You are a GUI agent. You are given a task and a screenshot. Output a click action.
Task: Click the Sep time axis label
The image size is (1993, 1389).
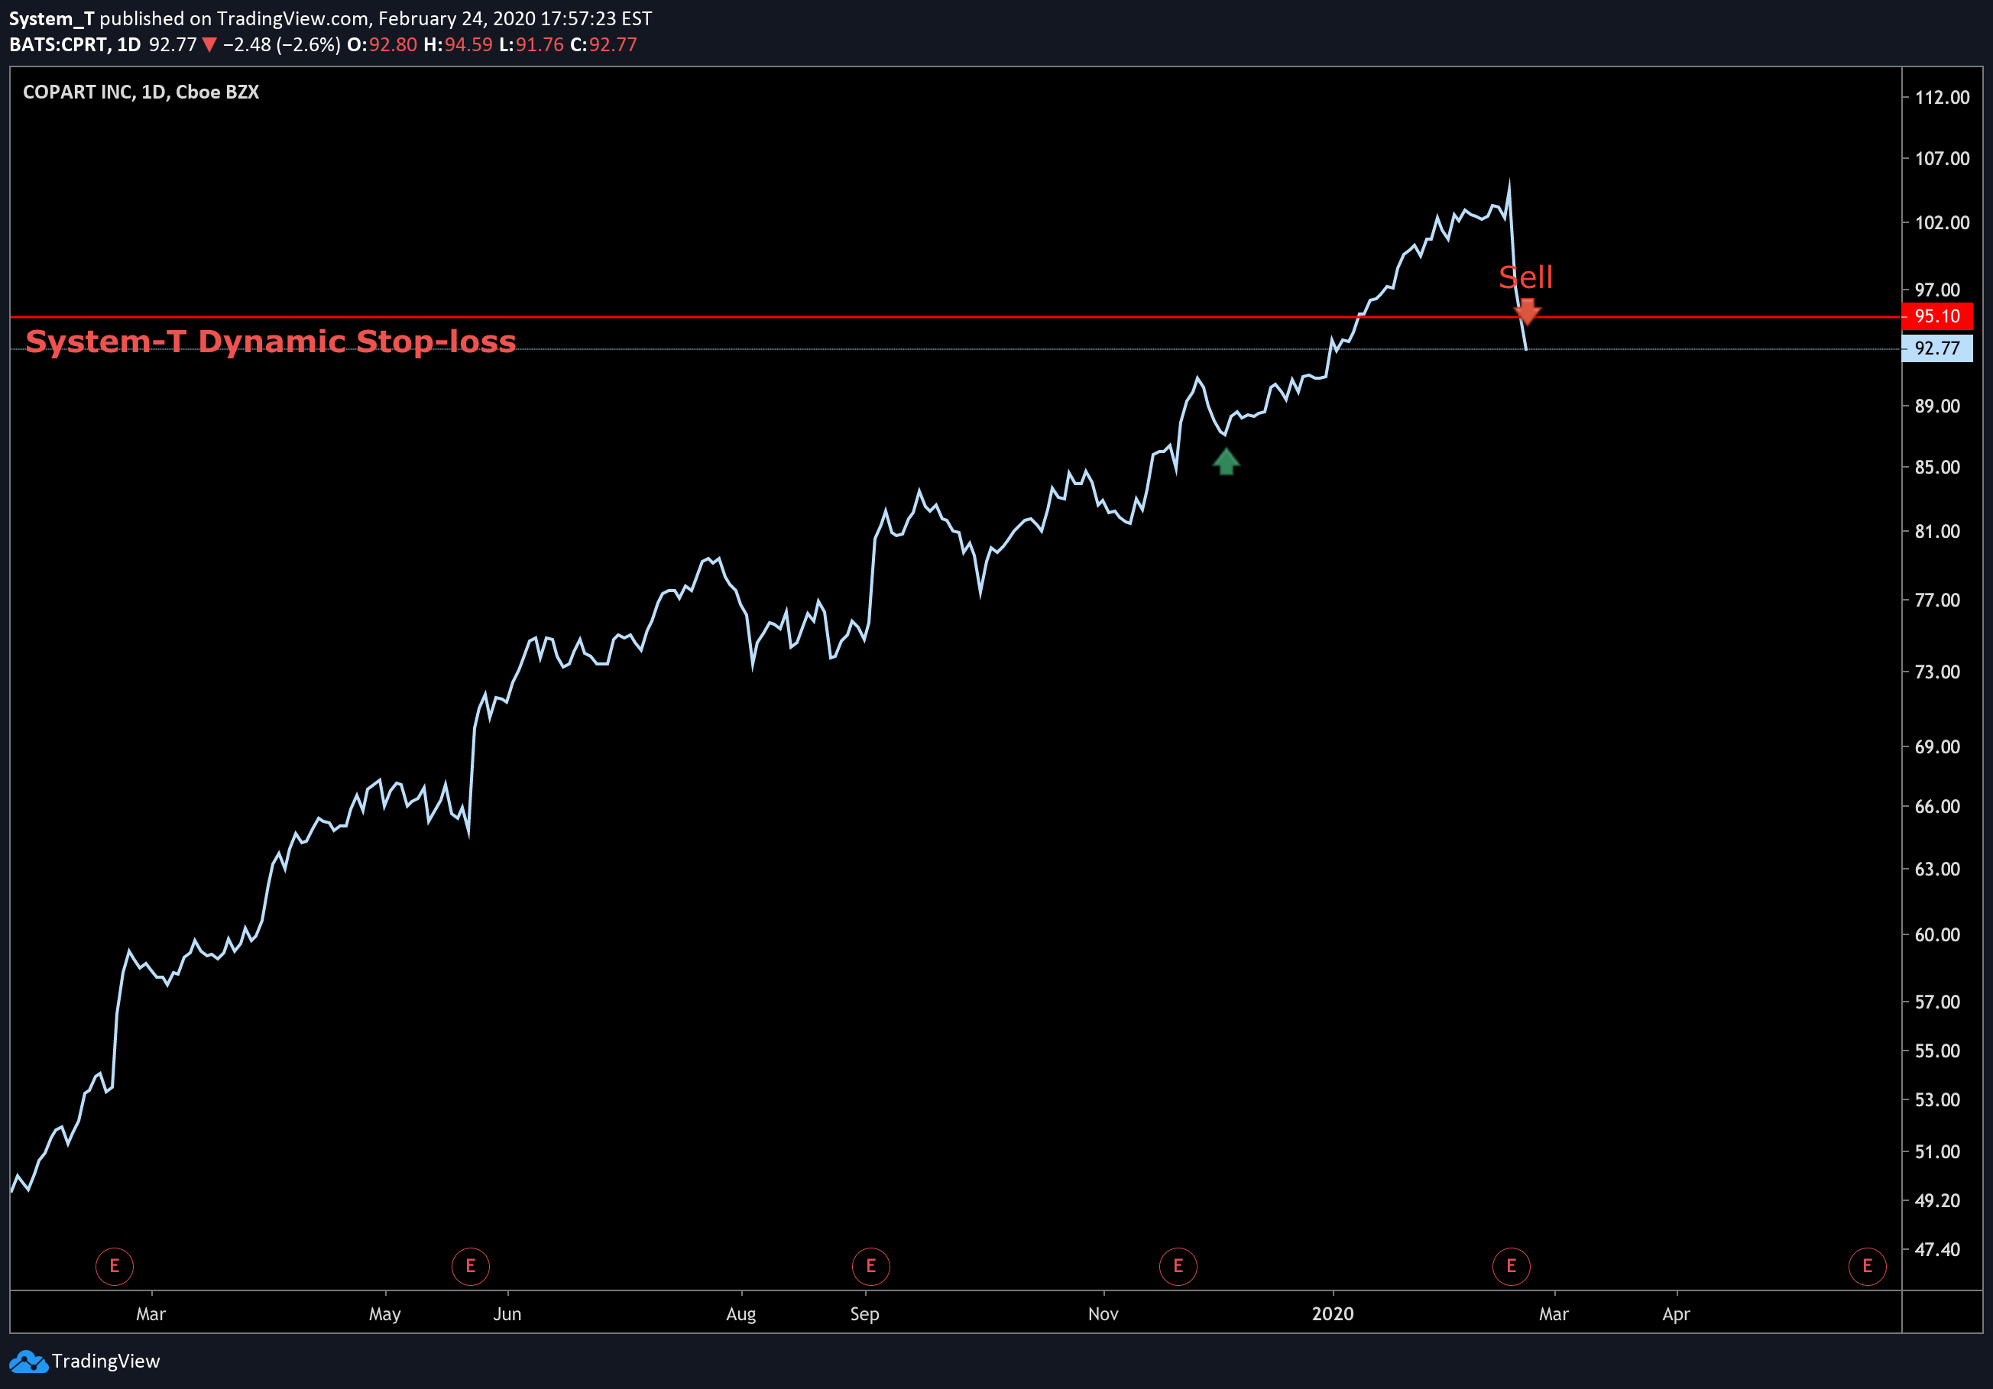pyautogui.click(x=864, y=1314)
